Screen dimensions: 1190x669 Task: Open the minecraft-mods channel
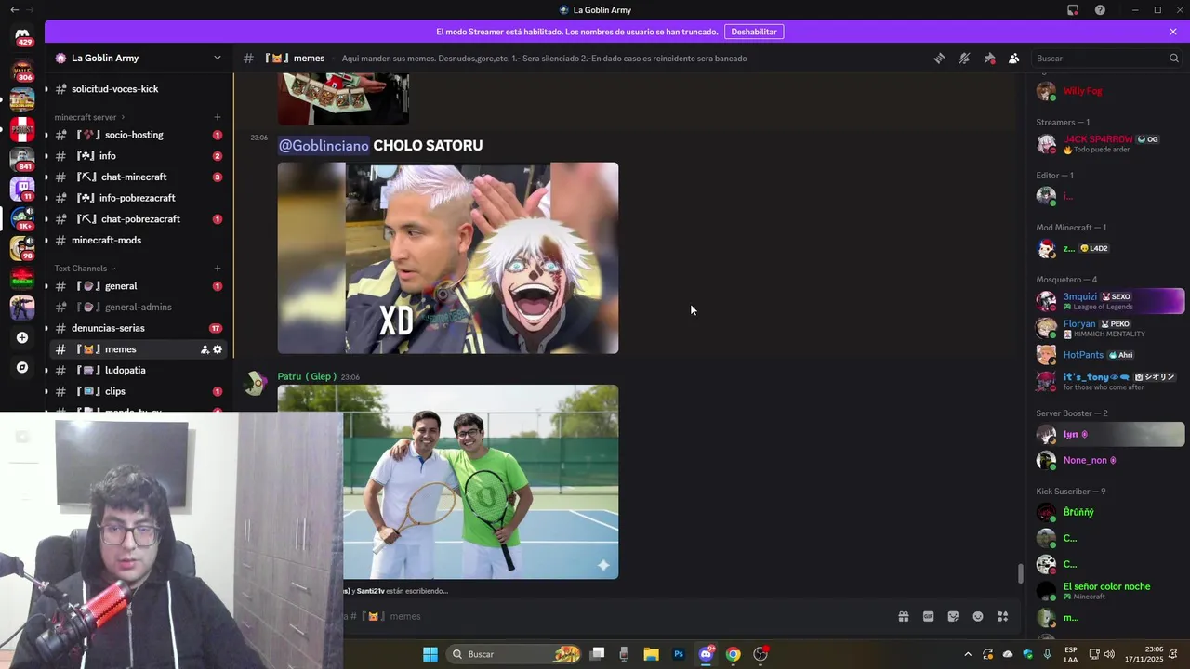coord(138,240)
